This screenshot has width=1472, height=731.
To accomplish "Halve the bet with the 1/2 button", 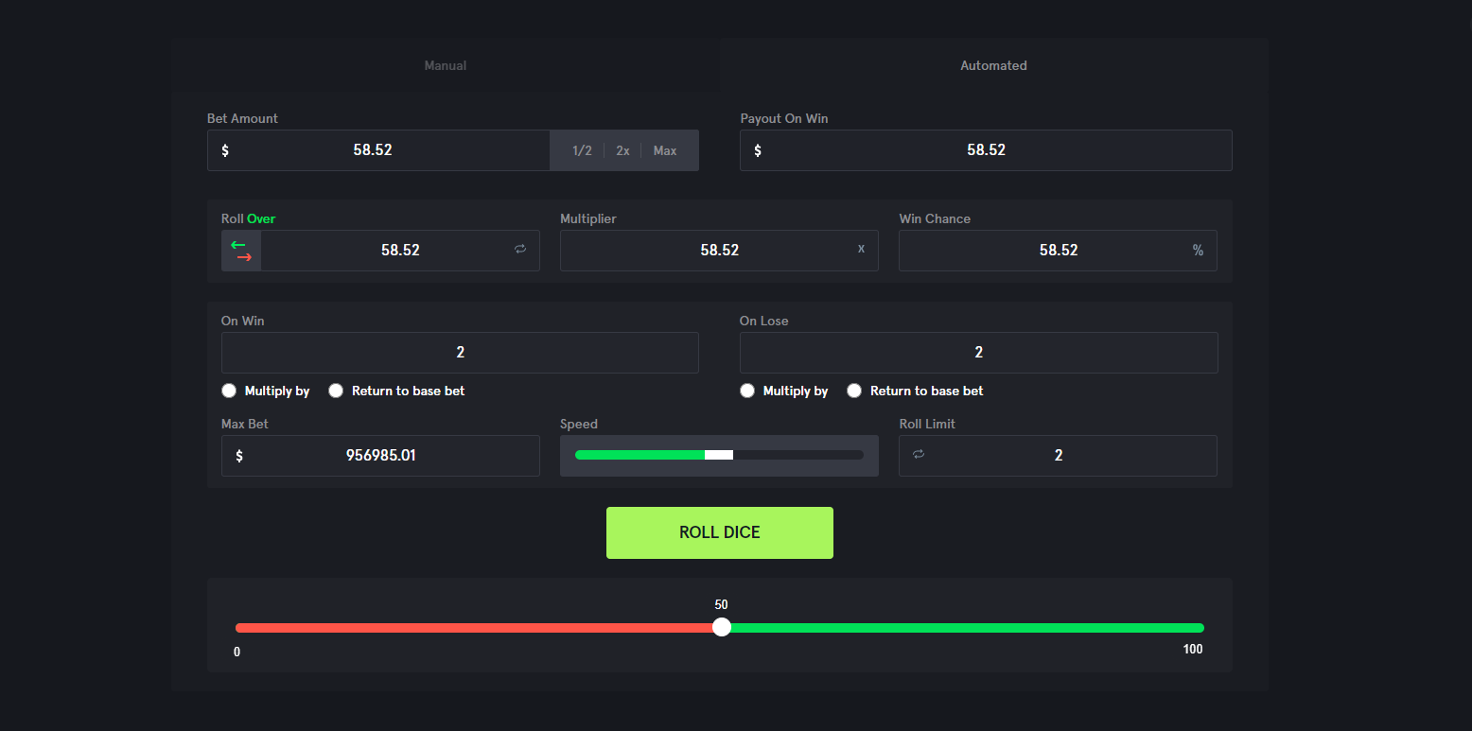I will [582, 150].
